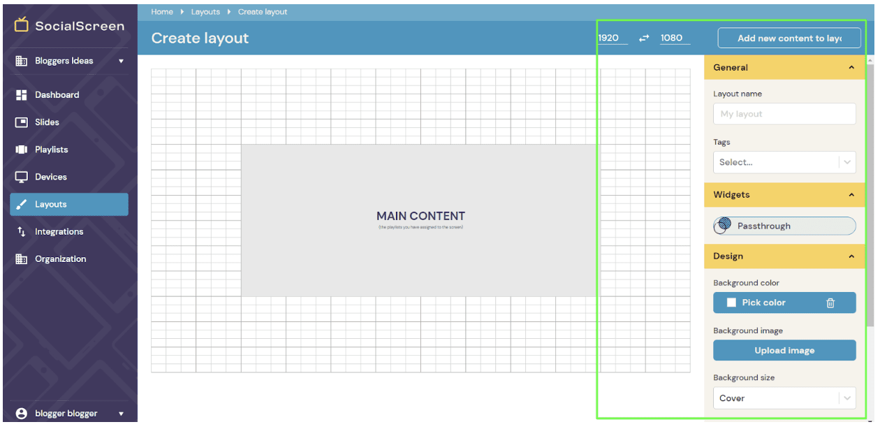Click the SocialScreen TV logo icon
This screenshot has width=880, height=436.
[22, 24]
